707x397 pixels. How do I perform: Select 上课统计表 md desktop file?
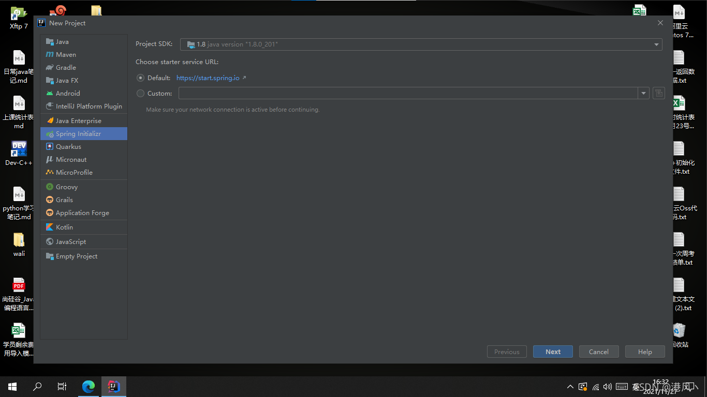pyautogui.click(x=19, y=112)
